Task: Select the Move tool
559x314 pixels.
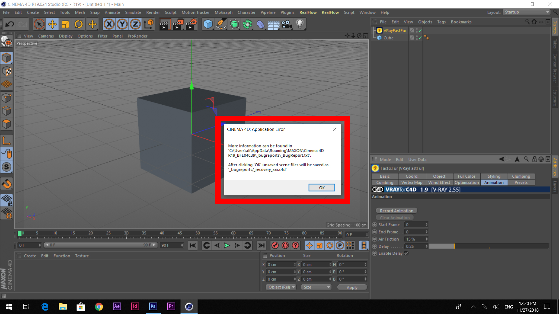Action: (52, 24)
